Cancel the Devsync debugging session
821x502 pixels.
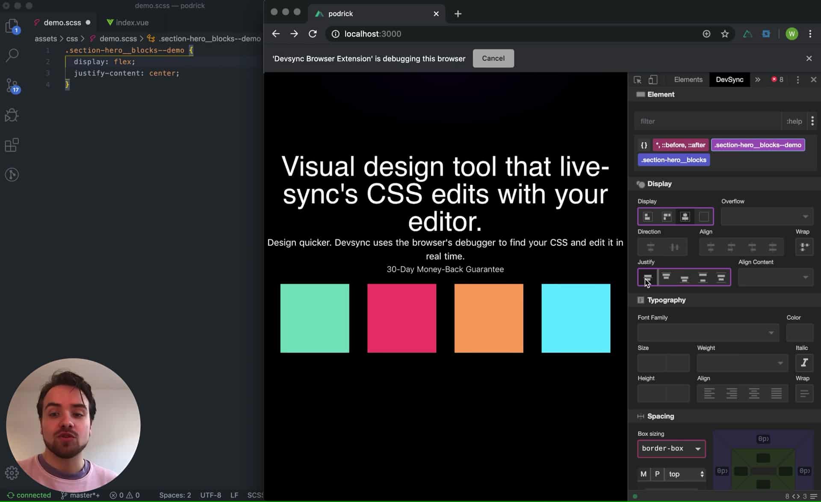click(493, 58)
